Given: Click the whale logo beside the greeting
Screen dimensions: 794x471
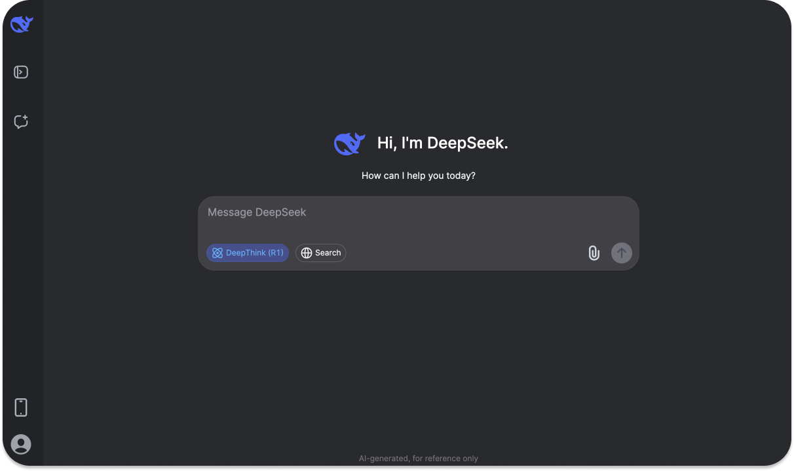Looking at the screenshot, I should click(x=349, y=143).
